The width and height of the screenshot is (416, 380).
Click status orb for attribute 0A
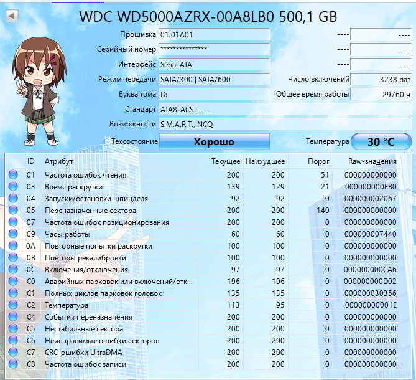tap(13, 245)
